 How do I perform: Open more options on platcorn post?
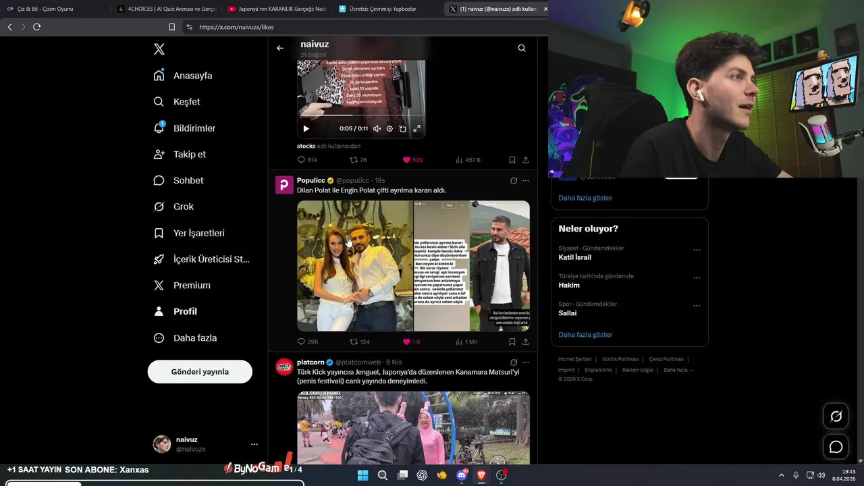526,362
